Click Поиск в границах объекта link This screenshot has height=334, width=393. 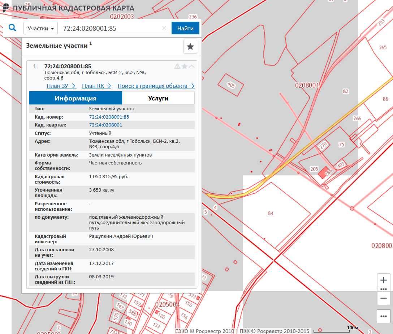(x=156, y=86)
